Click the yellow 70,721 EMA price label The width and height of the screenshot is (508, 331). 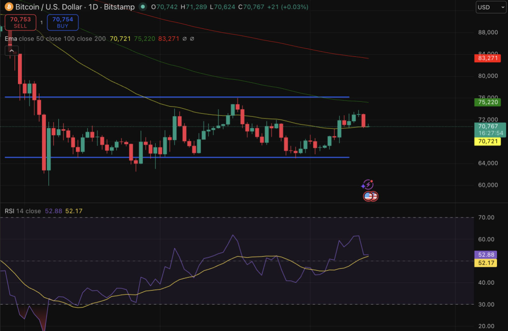(488, 142)
